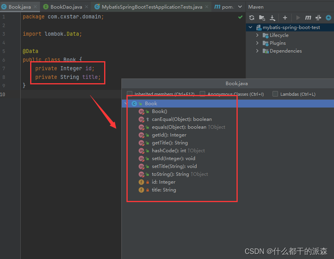This screenshot has height=259, width=334.
Task: Close the MybatisSpringBootTestApplicationTests.java tab
Action: (207, 7)
